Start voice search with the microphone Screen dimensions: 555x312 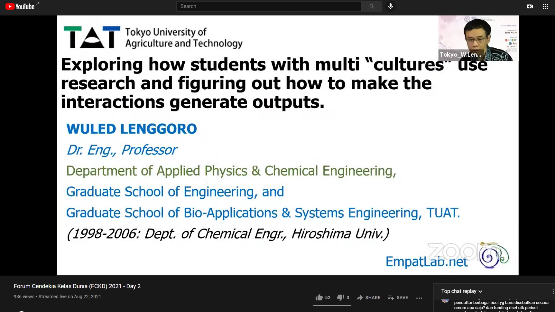click(390, 6)
